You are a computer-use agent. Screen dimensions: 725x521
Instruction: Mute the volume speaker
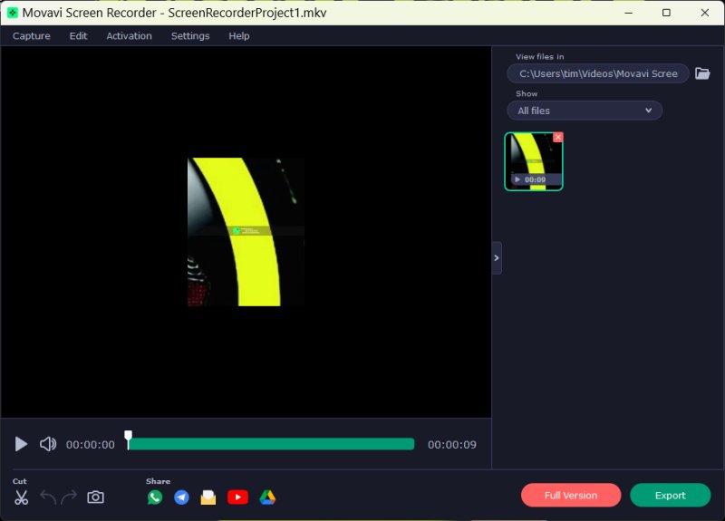48,444
